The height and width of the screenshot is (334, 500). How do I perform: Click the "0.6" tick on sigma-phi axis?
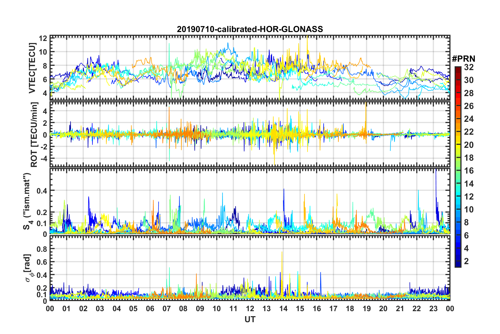(42, 262)
